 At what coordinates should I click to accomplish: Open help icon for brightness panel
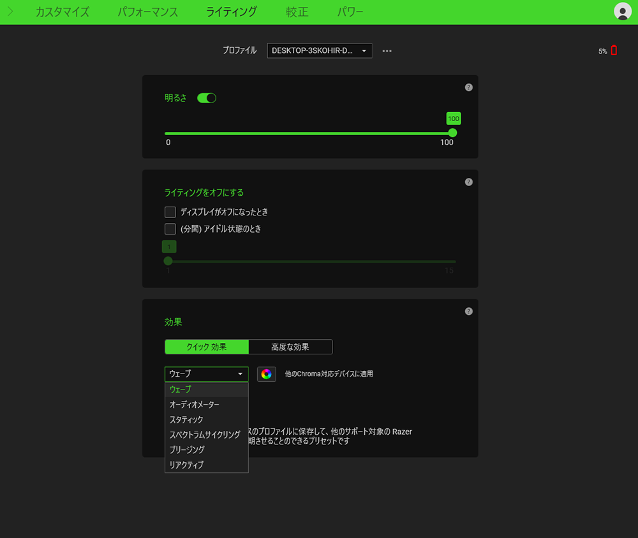point(469,87)
